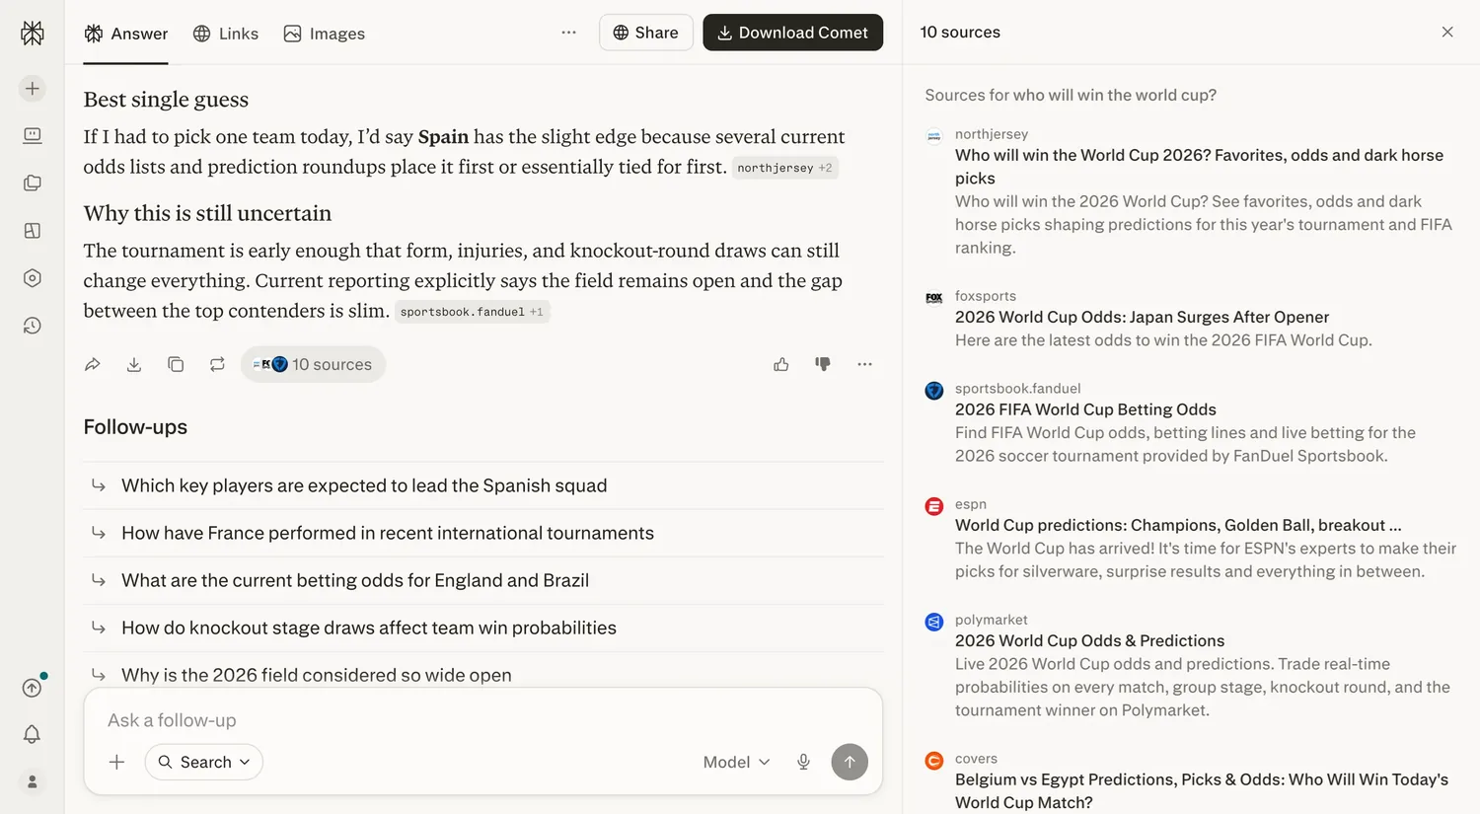Mark the answer with thumbs down
This screenshot has height=814, width=1480.
tap(823, 364)
